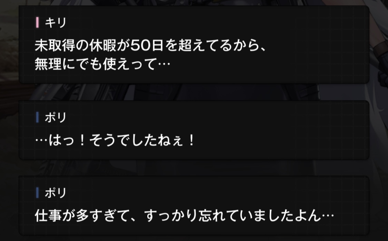Viewport: 388px width, 241px height.
Task: Click the line 無理にでも使えって…
Action: pos(102,64)
